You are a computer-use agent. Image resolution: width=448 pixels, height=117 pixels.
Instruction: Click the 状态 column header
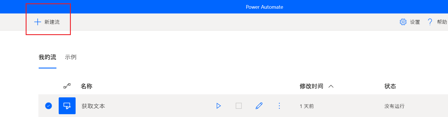tap(390, 86)
